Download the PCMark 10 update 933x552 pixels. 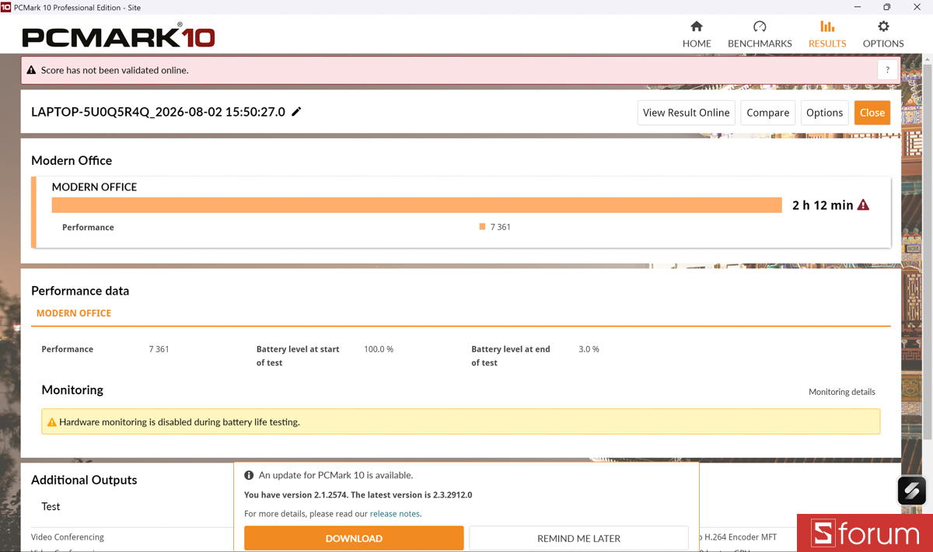[x=354, y=538]
